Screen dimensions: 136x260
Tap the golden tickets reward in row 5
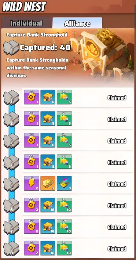(48, 183)
